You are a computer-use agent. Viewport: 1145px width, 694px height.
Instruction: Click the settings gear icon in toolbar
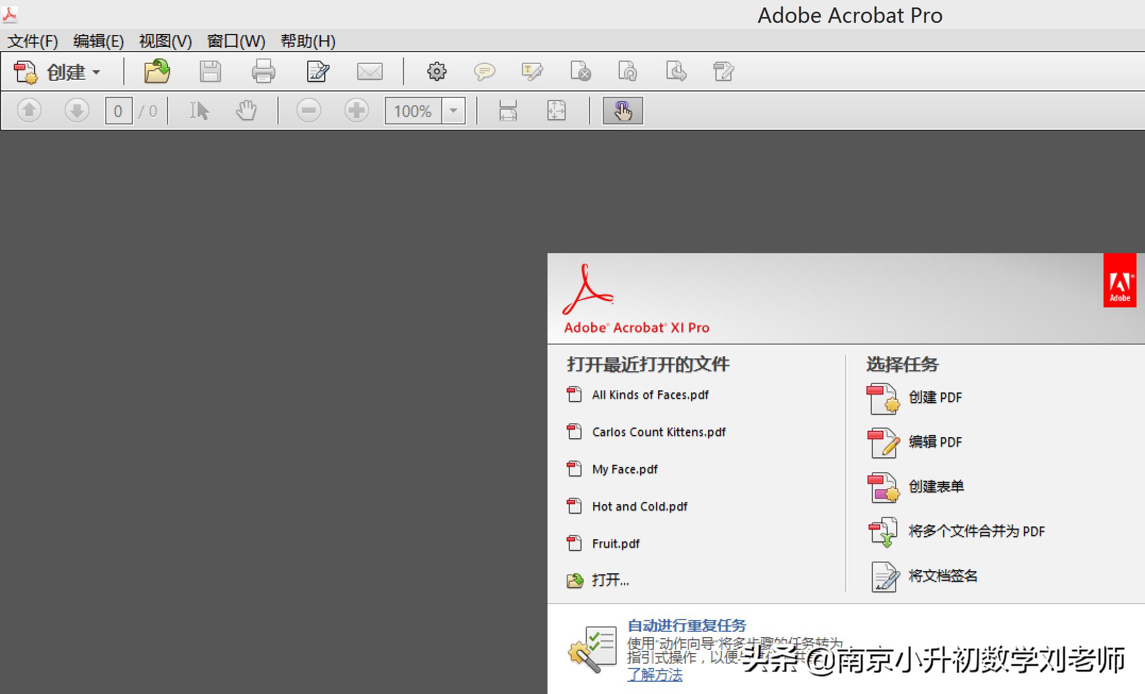[436, 71]
